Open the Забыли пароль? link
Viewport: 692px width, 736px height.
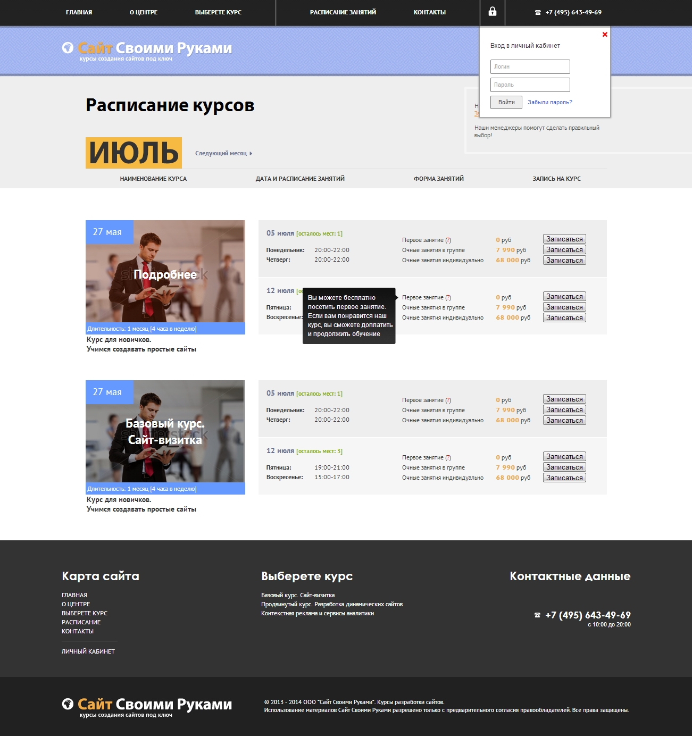pos(550,102)
